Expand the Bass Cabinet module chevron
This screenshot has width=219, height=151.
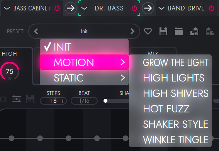(x=7, y=8)
